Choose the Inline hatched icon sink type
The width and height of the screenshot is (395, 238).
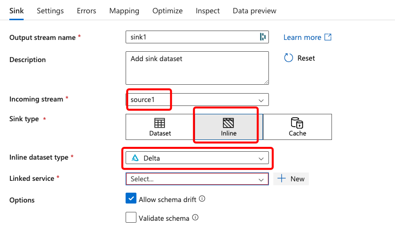point(228,123)
